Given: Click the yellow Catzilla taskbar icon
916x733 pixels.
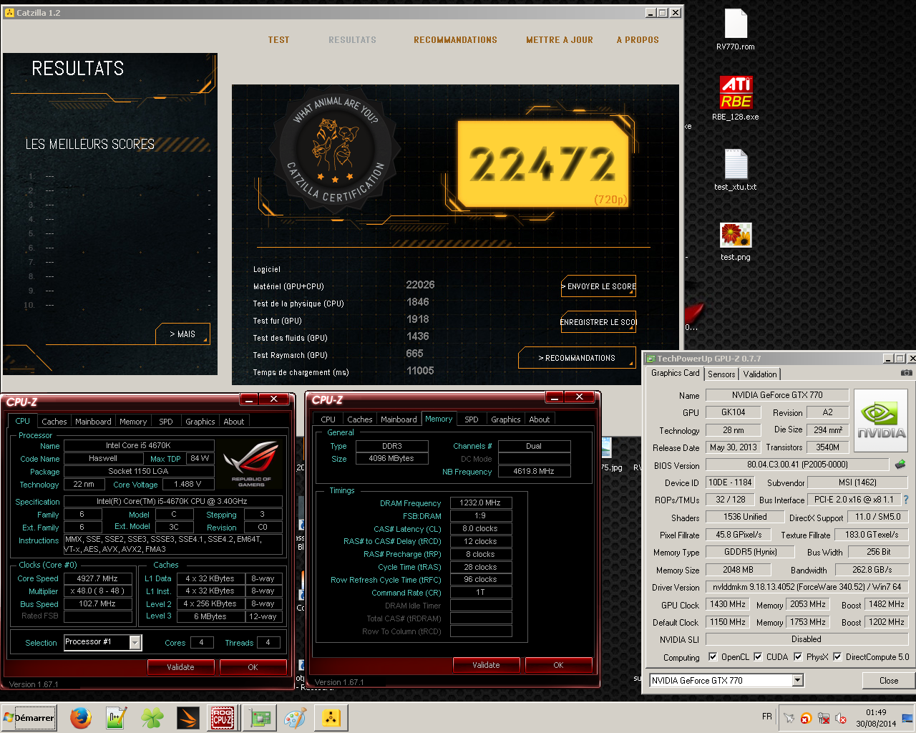Looking at the screenshot, I should [x=331, y=718].
